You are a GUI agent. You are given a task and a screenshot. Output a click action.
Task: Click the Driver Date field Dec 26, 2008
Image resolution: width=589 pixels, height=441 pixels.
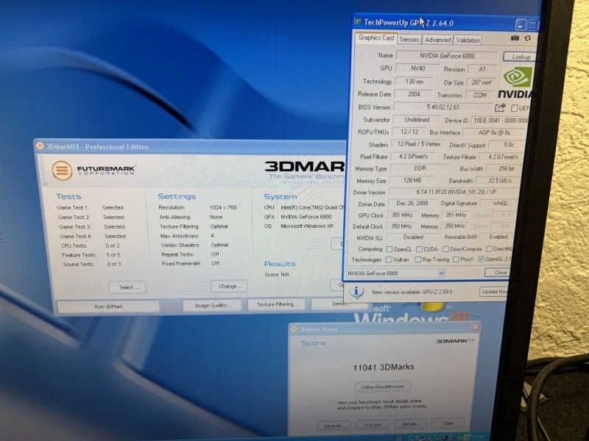click(412, 204)
